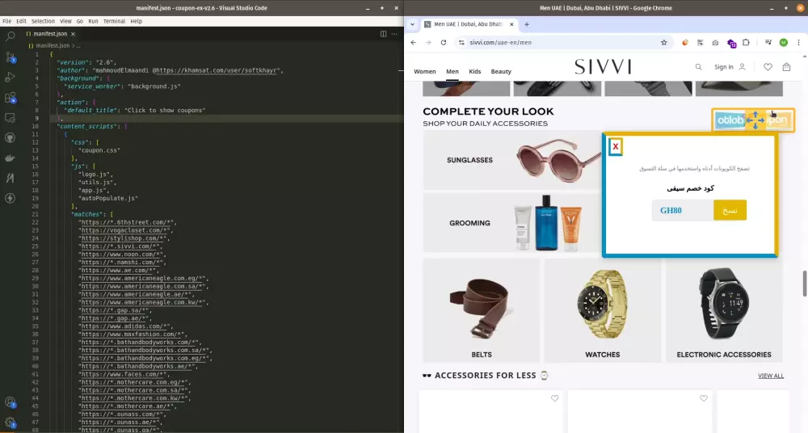Screen dimensions: 808x433
Task: Open Remote Explorer in VS Code activity bar
Action: 10,117
